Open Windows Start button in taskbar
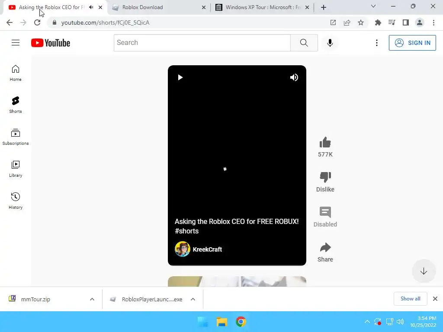Image resolution: width=443 pixels, height=332 pixels. tap(203, 322)
